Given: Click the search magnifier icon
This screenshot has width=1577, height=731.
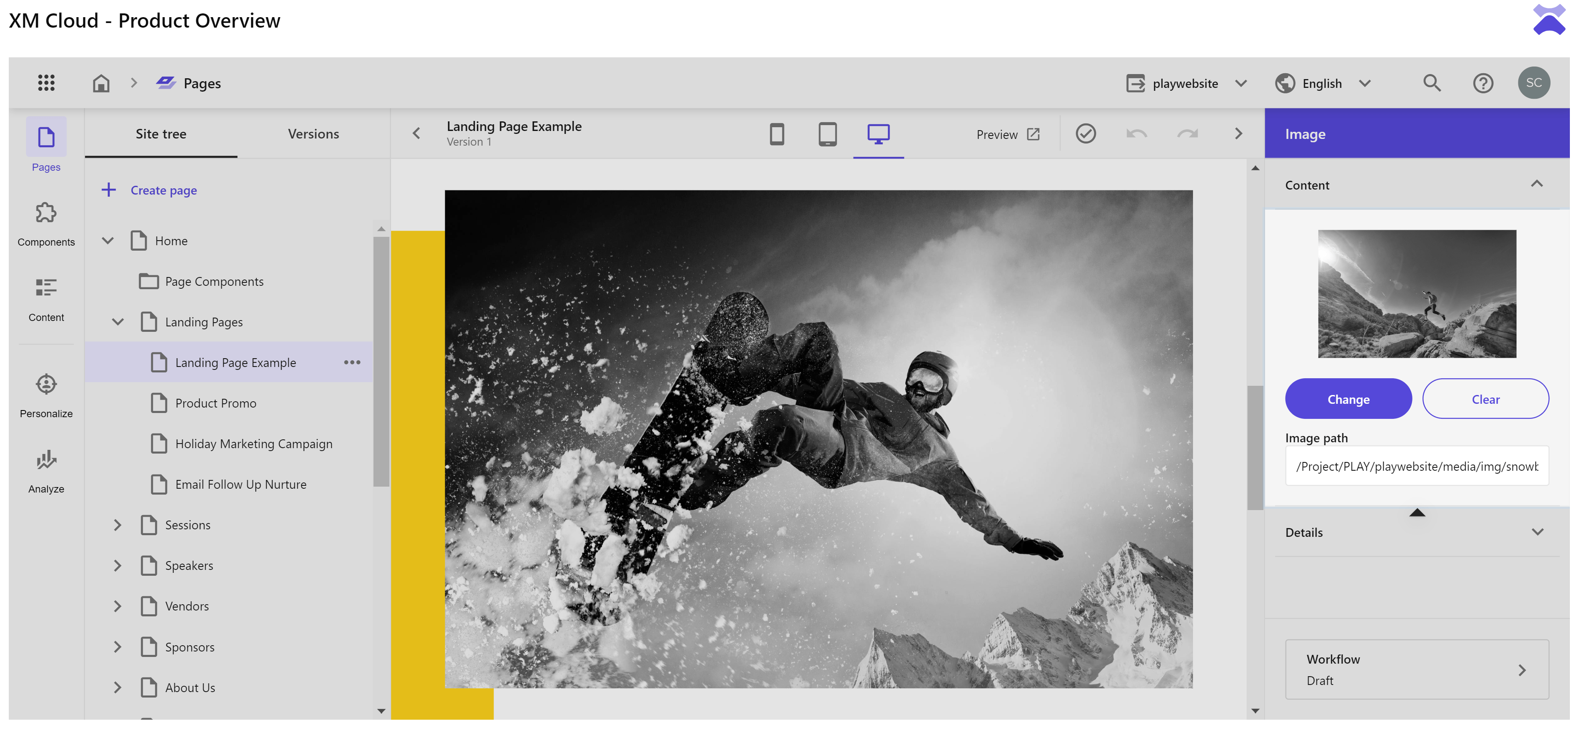Looking at the screenshot, I should point(1431,82).
